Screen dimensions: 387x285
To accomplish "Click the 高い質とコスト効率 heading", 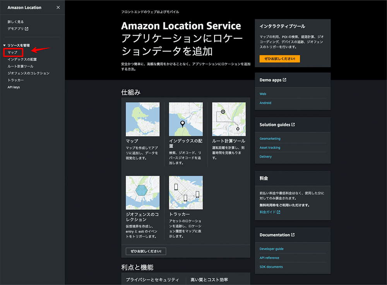I will pos(209,280).
